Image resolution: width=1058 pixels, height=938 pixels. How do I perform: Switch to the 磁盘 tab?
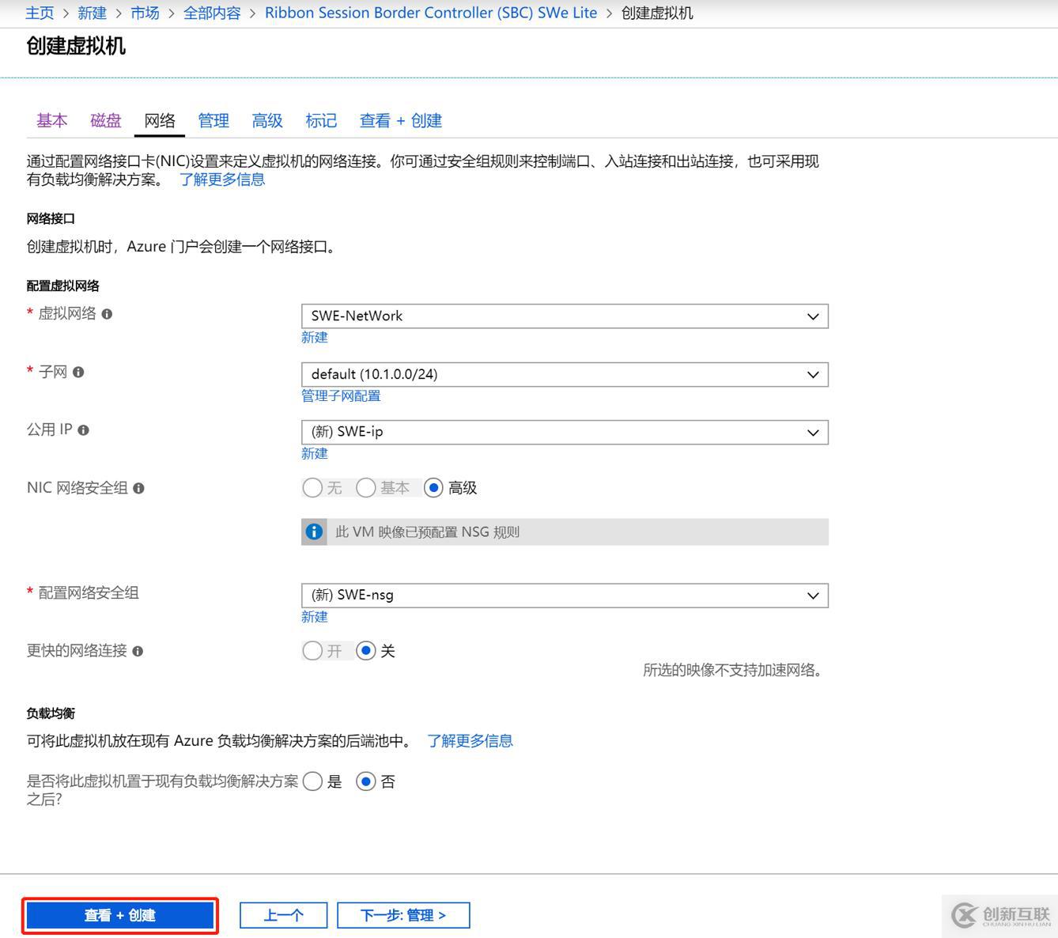click(105, 120)
